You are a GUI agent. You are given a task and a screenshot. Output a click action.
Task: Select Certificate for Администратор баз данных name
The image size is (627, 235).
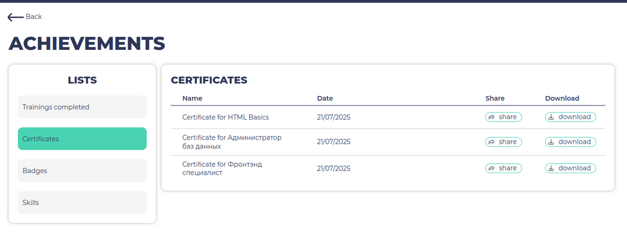(x=232, y=142)
